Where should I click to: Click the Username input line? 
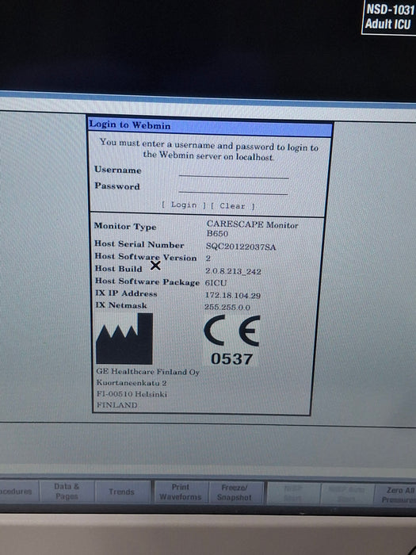click(x=234, y=172)
